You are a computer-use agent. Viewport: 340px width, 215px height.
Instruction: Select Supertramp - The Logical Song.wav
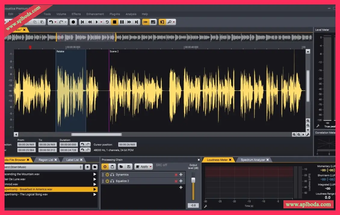click(26, 194)
